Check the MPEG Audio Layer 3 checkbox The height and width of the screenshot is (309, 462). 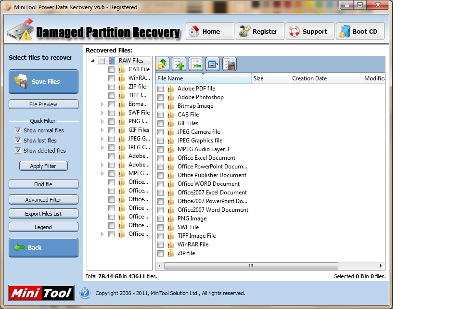coord(161,149)
